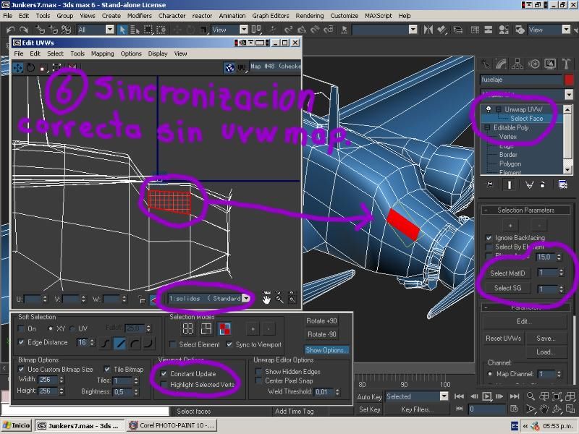The height and width of the screenshot is (434, 579).
Task: Click the Arc Rotate viewport navigation icon
Action: click(x=557, y=409)
